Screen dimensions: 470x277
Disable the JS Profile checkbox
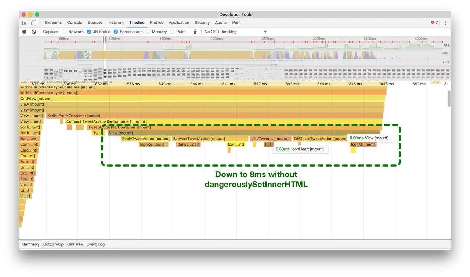89,32
